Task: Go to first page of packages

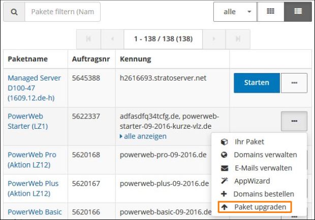Action: 88,39
